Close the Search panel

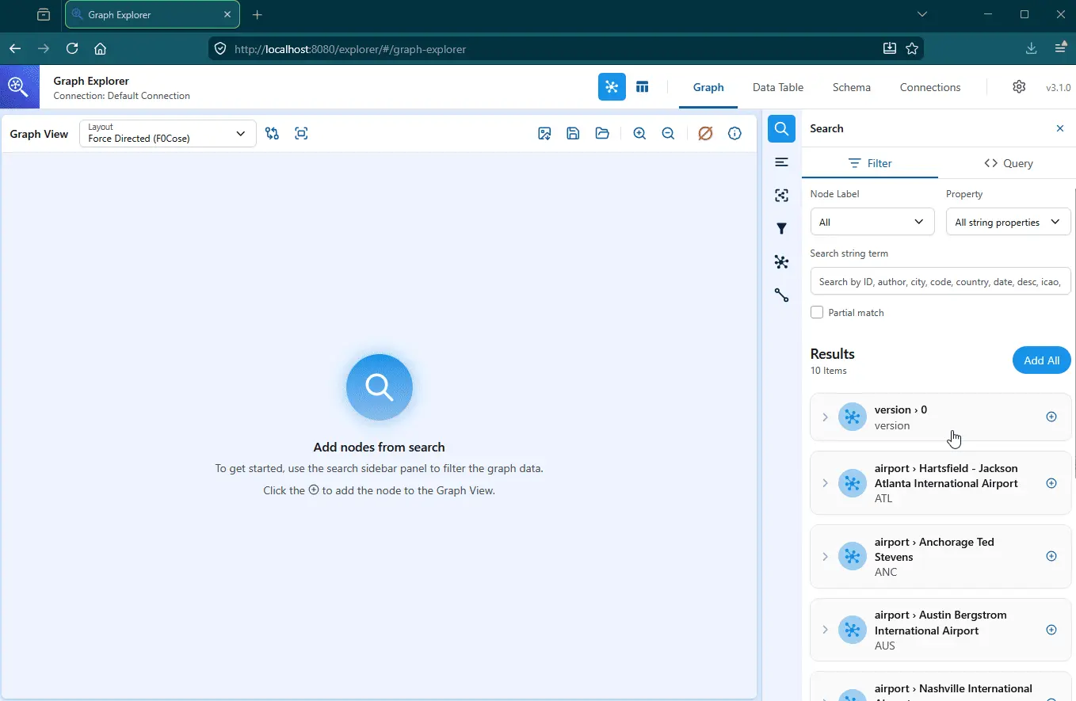click(x=1060, y=128)
